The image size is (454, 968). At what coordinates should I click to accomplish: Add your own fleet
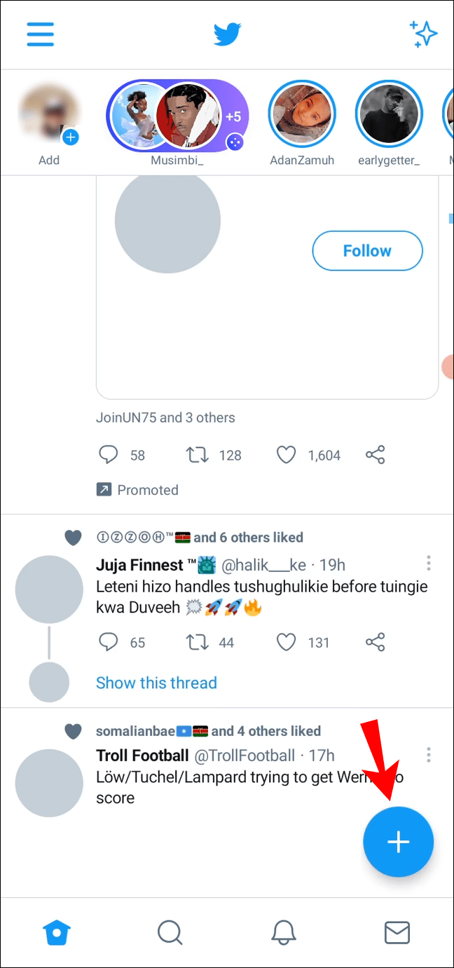49,118
